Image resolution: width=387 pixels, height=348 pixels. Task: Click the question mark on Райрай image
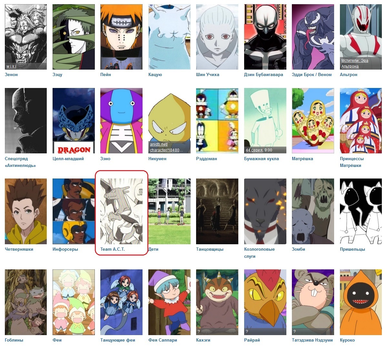pyautogui.click(x=247, y=331)
